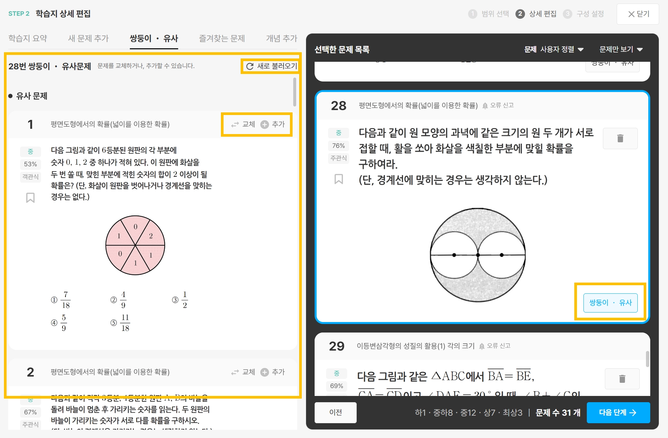Click the 추가 plus icon on similar problem 2
668x438 pixels.
pos(265,372)
